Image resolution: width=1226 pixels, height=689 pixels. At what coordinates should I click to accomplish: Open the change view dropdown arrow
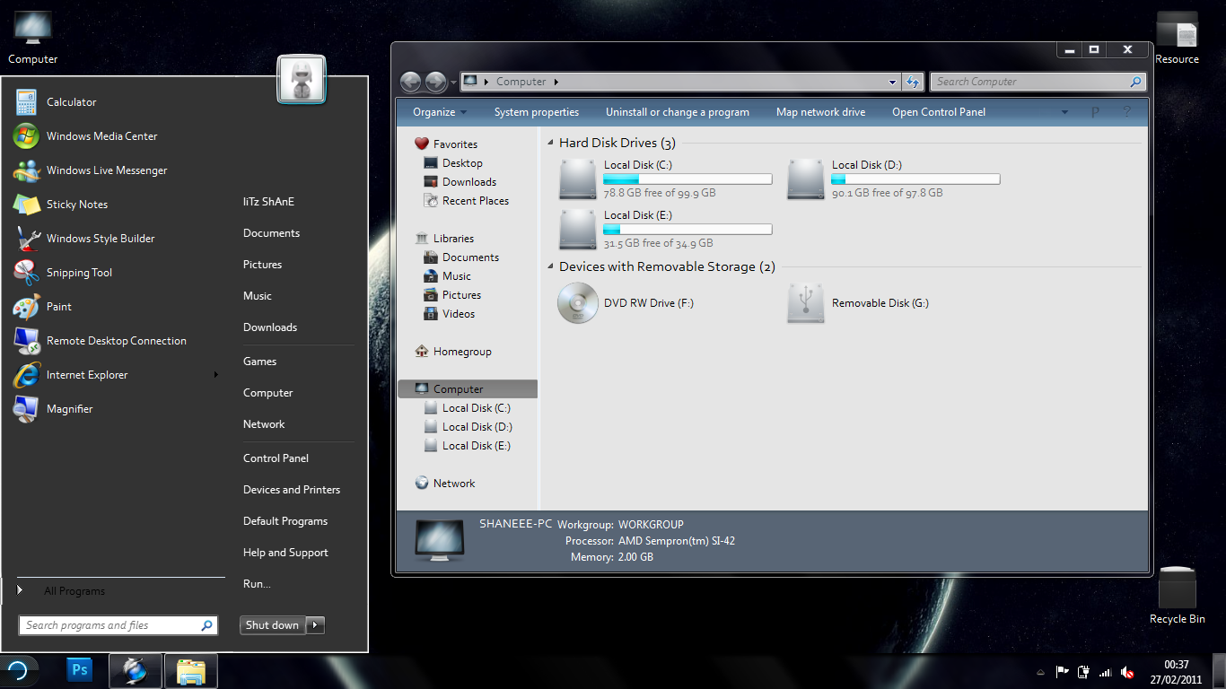(x=1064, y=112)
